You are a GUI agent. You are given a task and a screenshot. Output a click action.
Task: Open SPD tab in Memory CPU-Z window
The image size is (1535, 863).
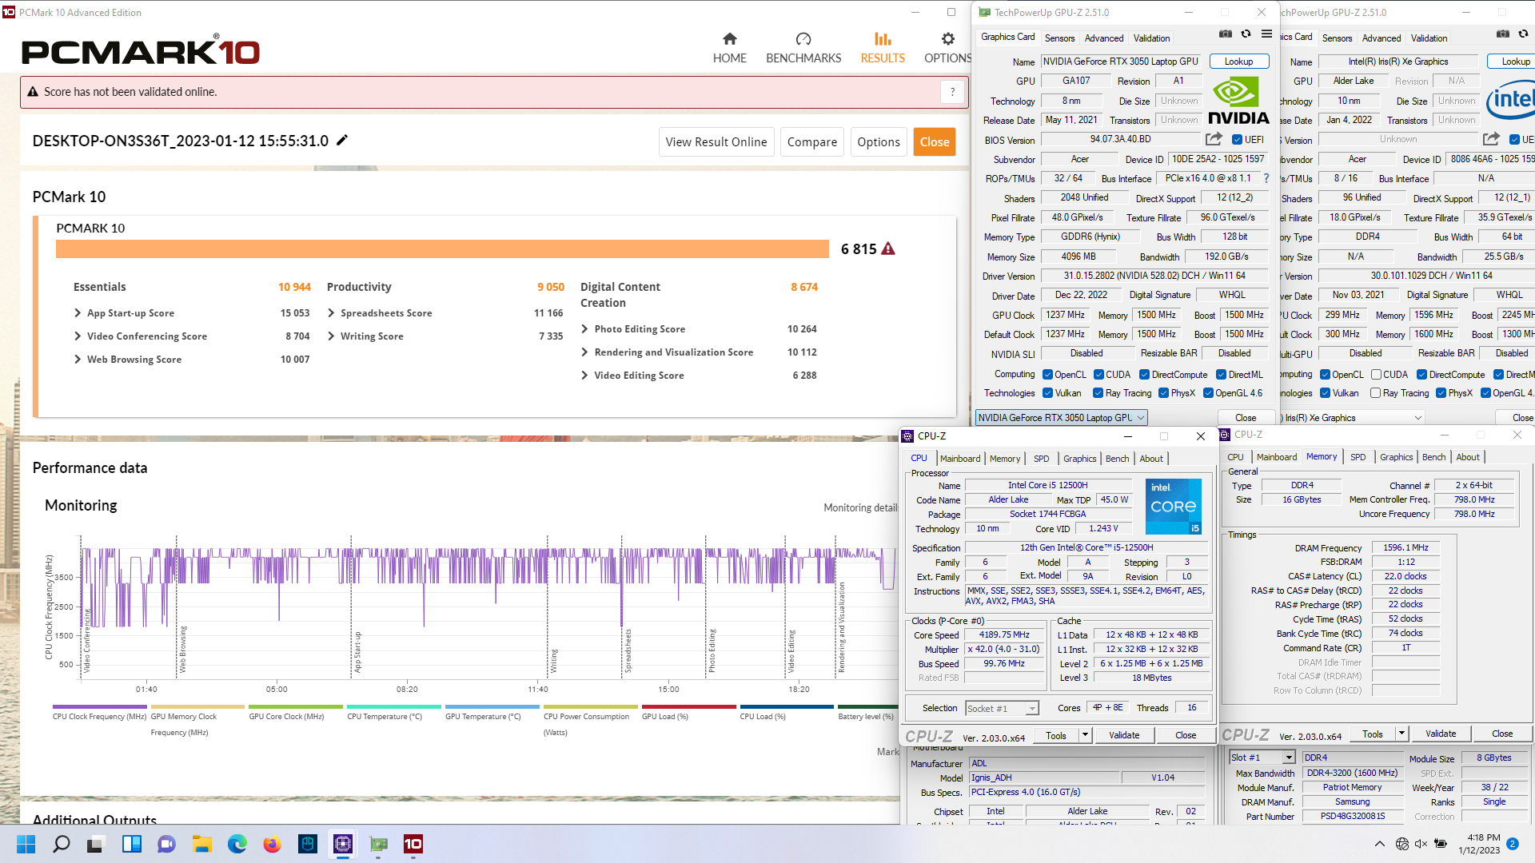point(1358,457)
